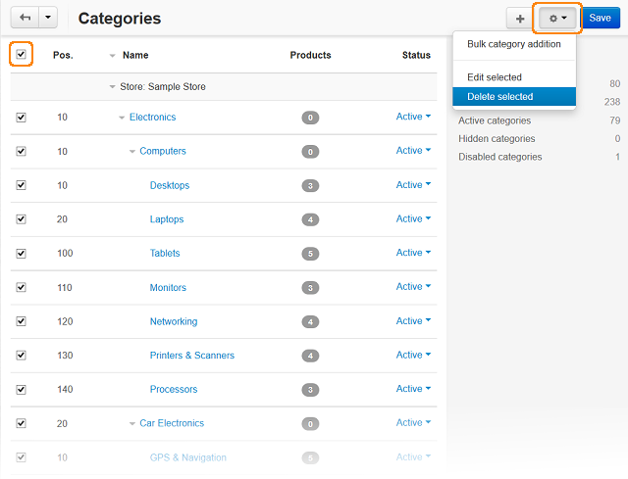The image size is (628, 479).
Task: Click Pos. value 140 in Processors row
Action: point(65,390)
